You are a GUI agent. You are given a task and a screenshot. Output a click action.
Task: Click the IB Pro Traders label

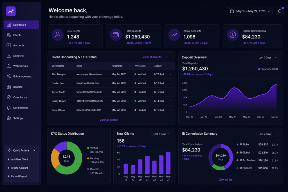247,160
